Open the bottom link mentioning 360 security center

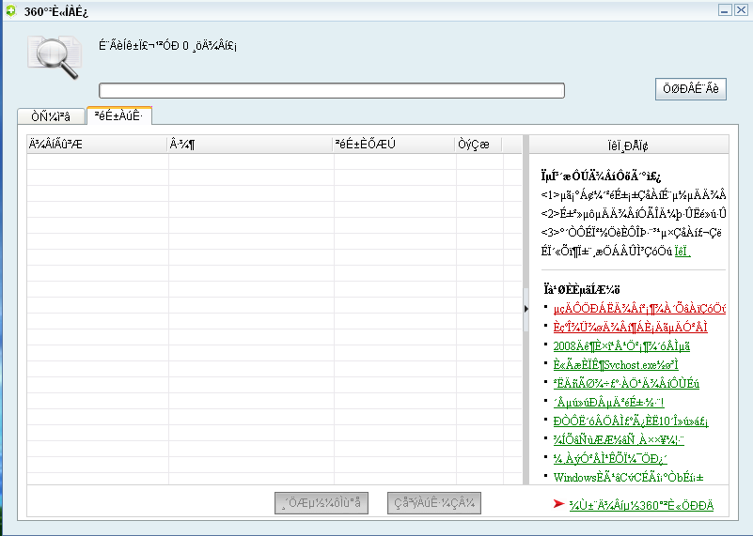[641, 505]
